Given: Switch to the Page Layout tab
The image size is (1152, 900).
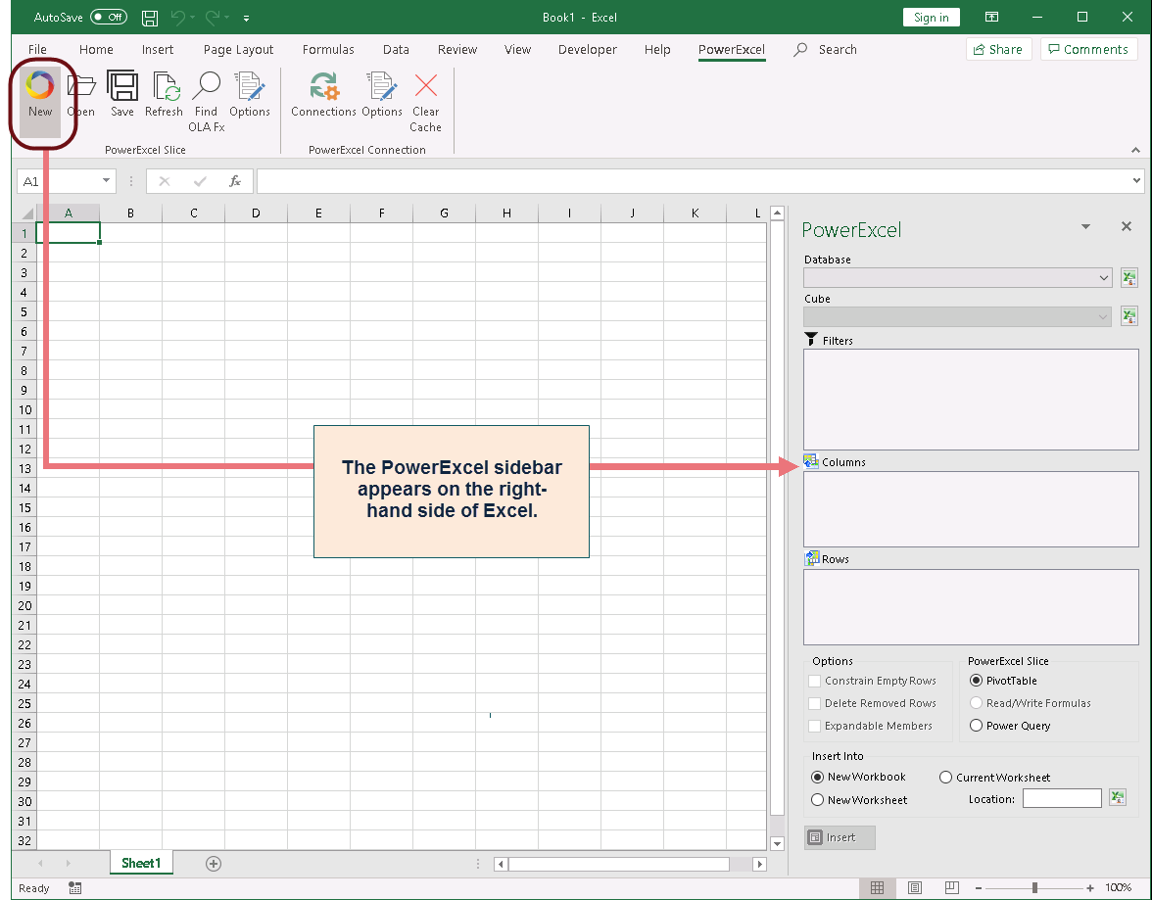Looking at the screenshot, I should [x=238, y=49].
